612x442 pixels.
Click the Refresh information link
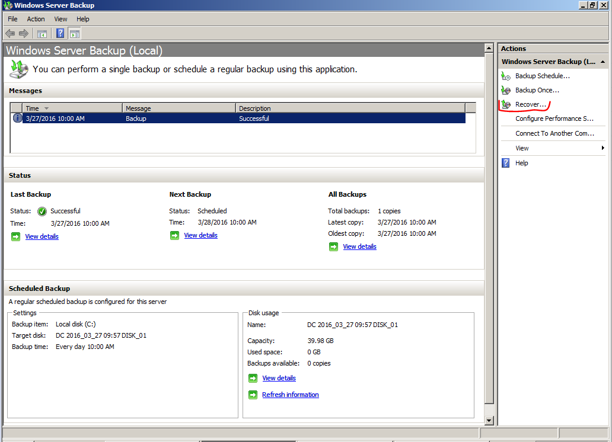click(291, 395)
